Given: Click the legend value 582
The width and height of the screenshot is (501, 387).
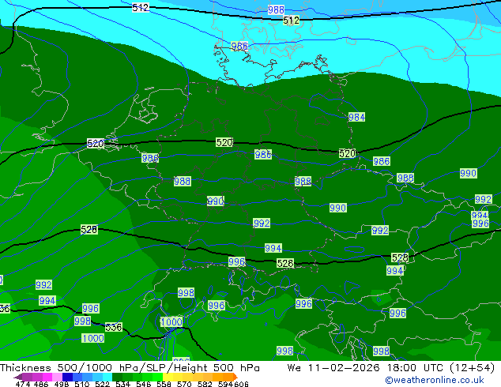Looking at the screenshot, I should click(205, 384).
